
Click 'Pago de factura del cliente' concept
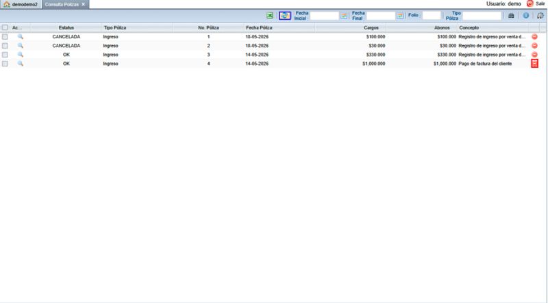(485, 64)
